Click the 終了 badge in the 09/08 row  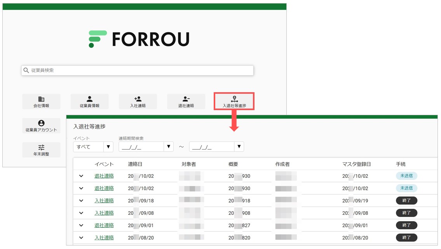click(406, 213)
